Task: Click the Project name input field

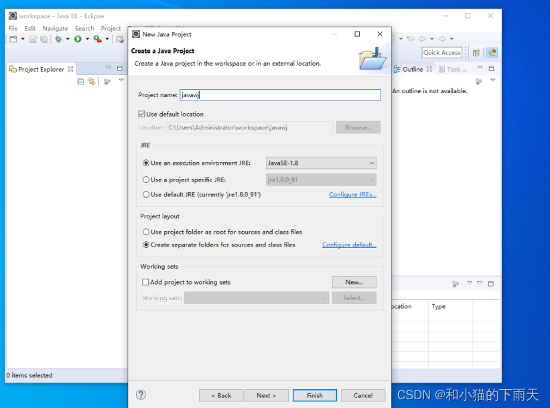Action: pos(280,94)
